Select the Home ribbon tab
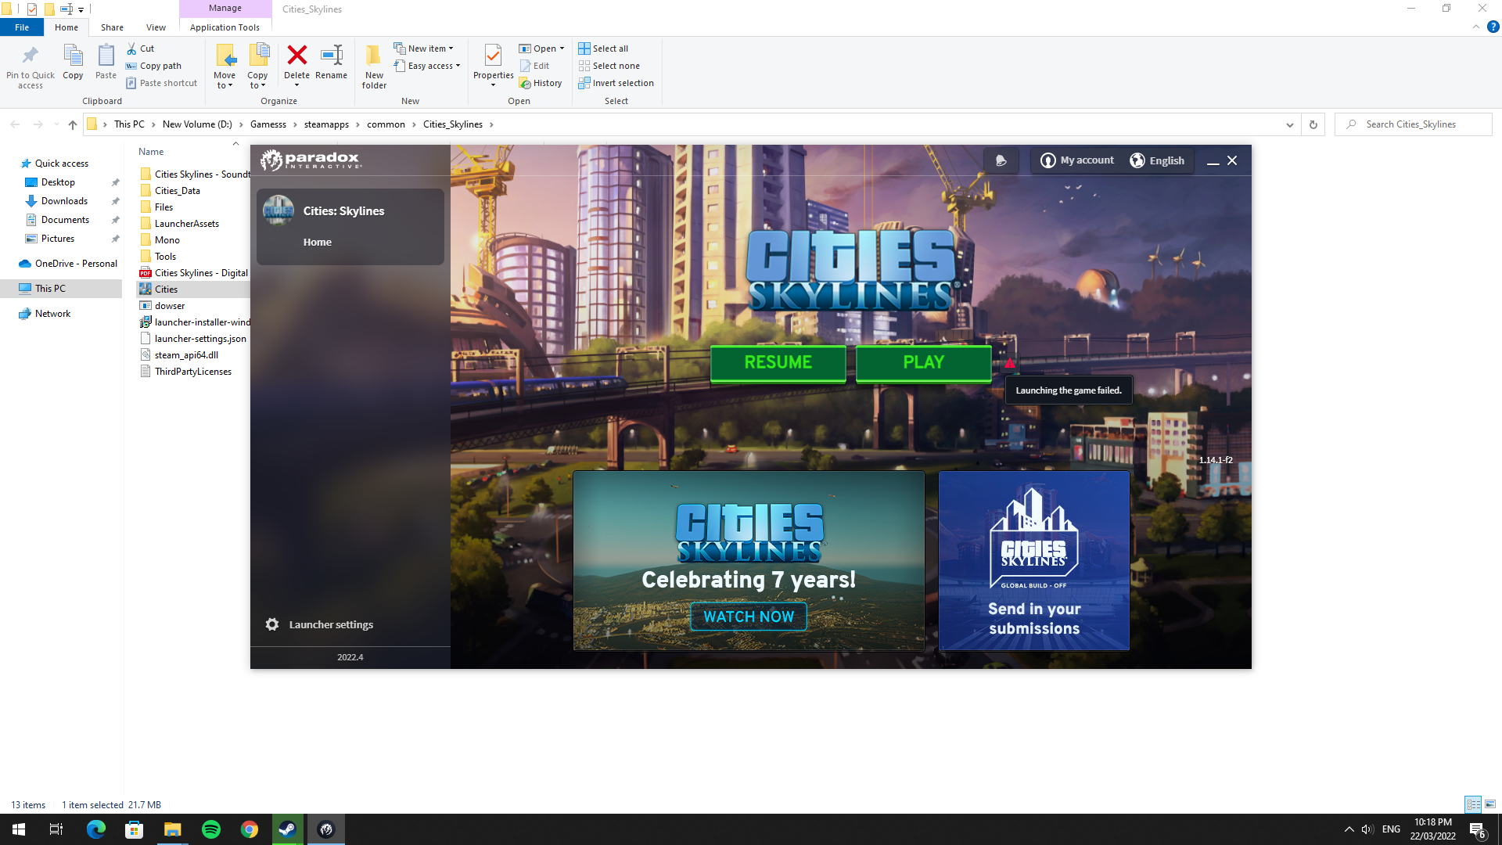This screenshot has height=845, width=1502. [66, 27]
